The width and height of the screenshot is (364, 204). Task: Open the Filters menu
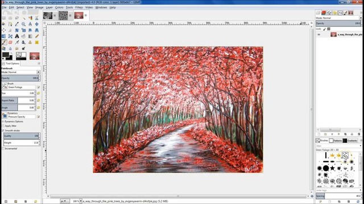(79, 7)
